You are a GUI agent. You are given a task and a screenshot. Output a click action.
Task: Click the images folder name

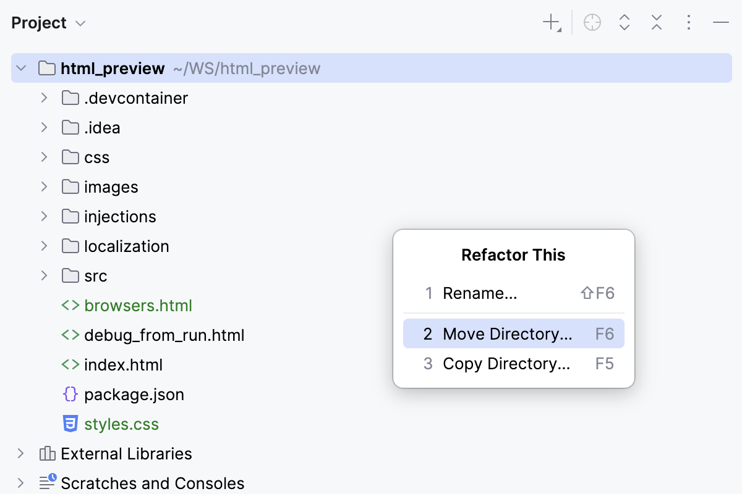[111, 187]
